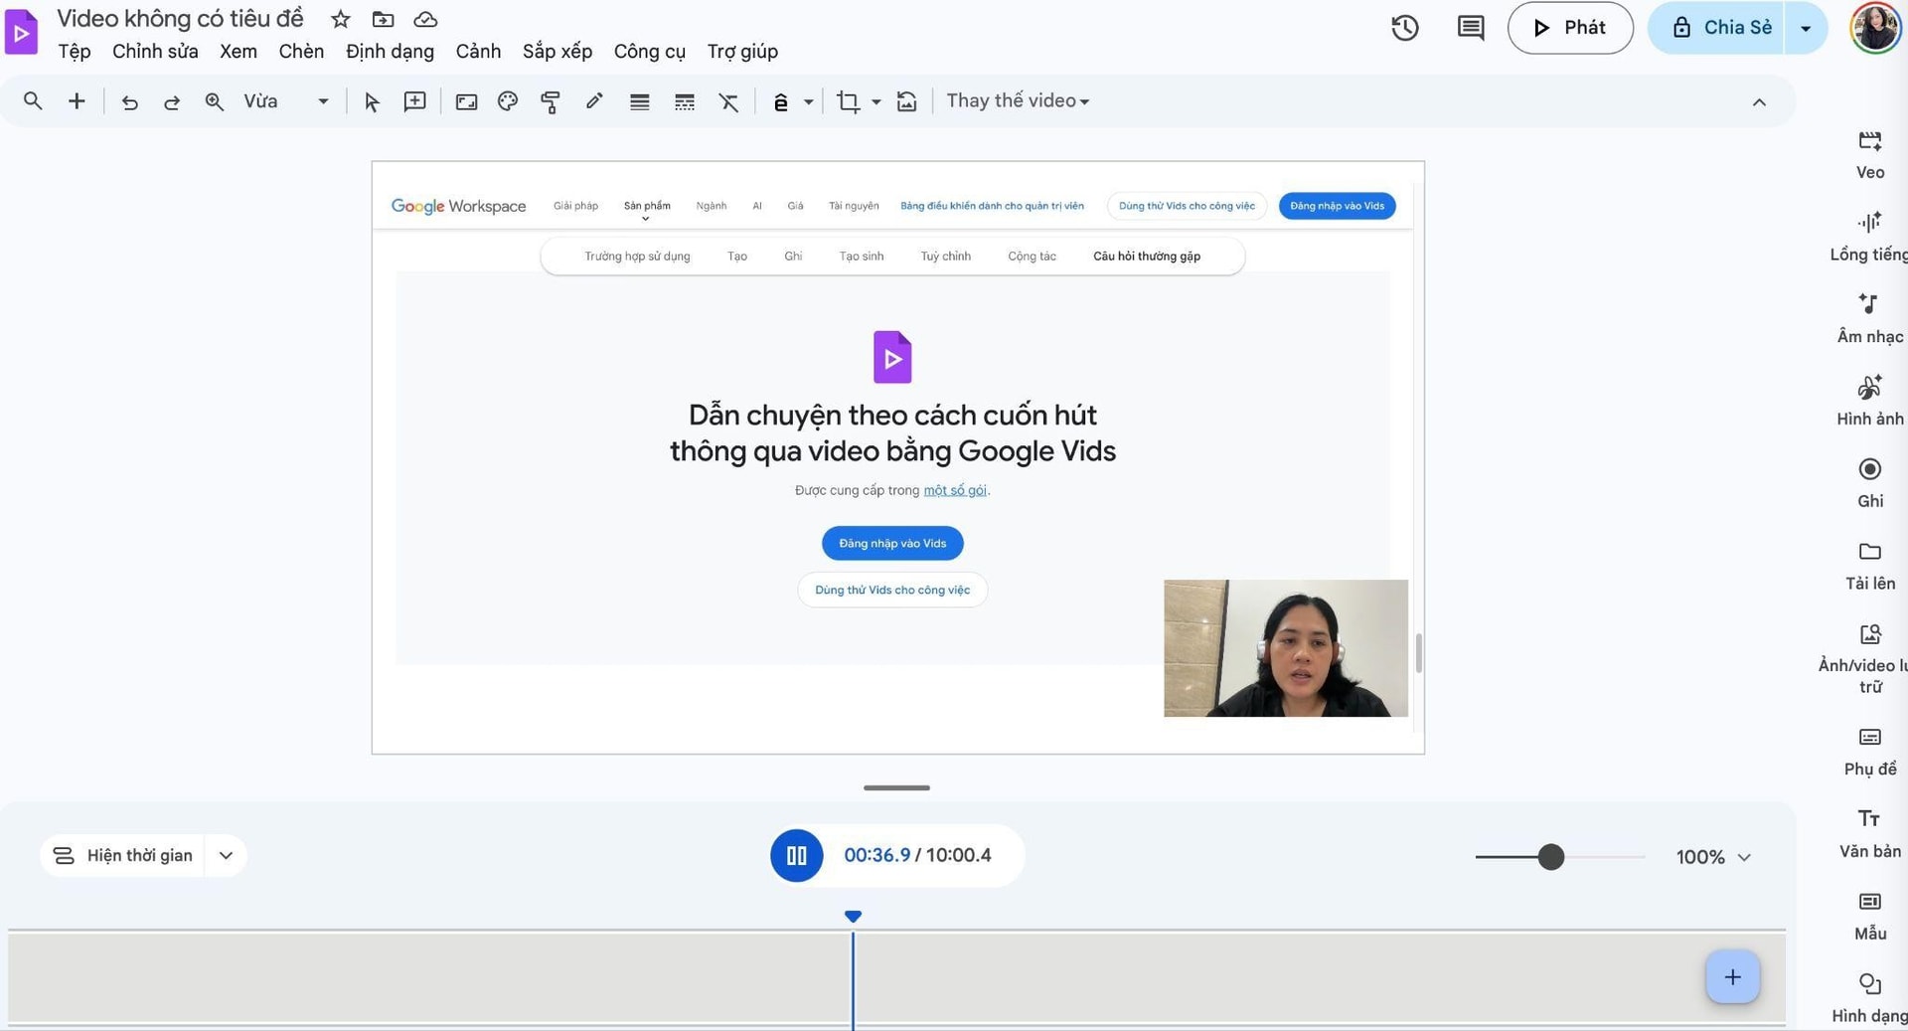Pause the video playback
Viewport: 1908px width, 1031px height.
797,855
